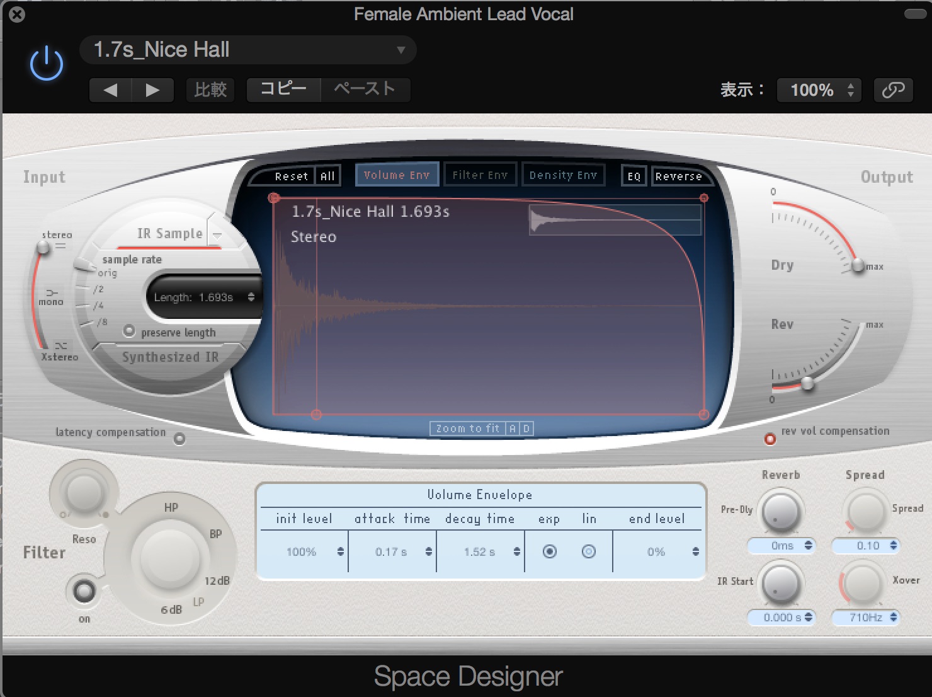The image size is (932, 697).
Task: Open the EQ view tab
Action: coord(634,176)
